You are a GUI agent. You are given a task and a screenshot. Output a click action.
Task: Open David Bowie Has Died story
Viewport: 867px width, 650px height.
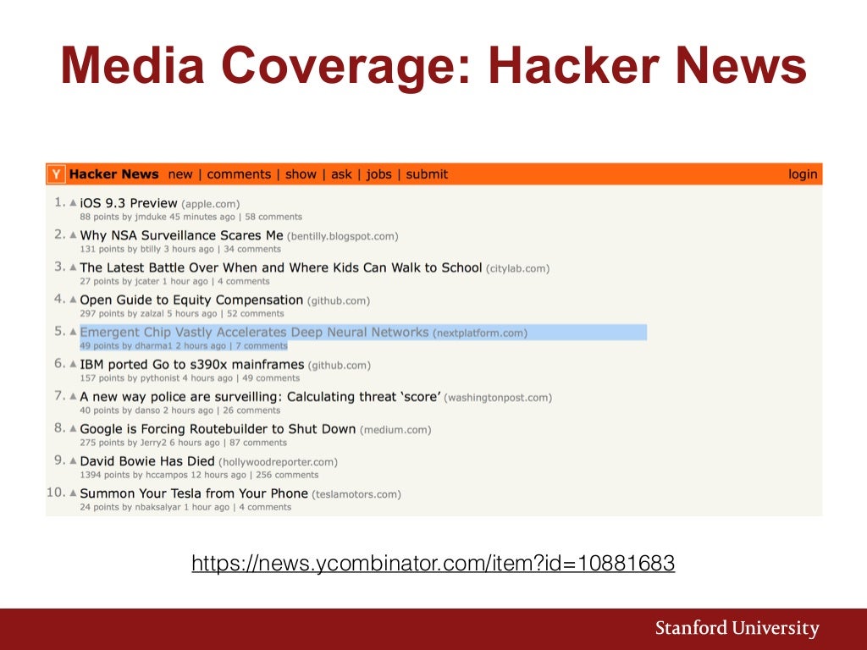[x=147, y=461]
